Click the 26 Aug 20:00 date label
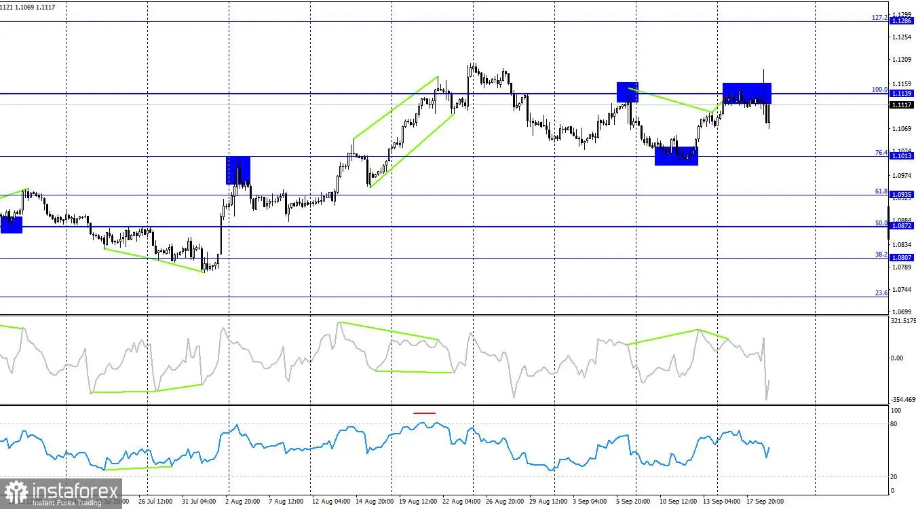 pos(505,502)
